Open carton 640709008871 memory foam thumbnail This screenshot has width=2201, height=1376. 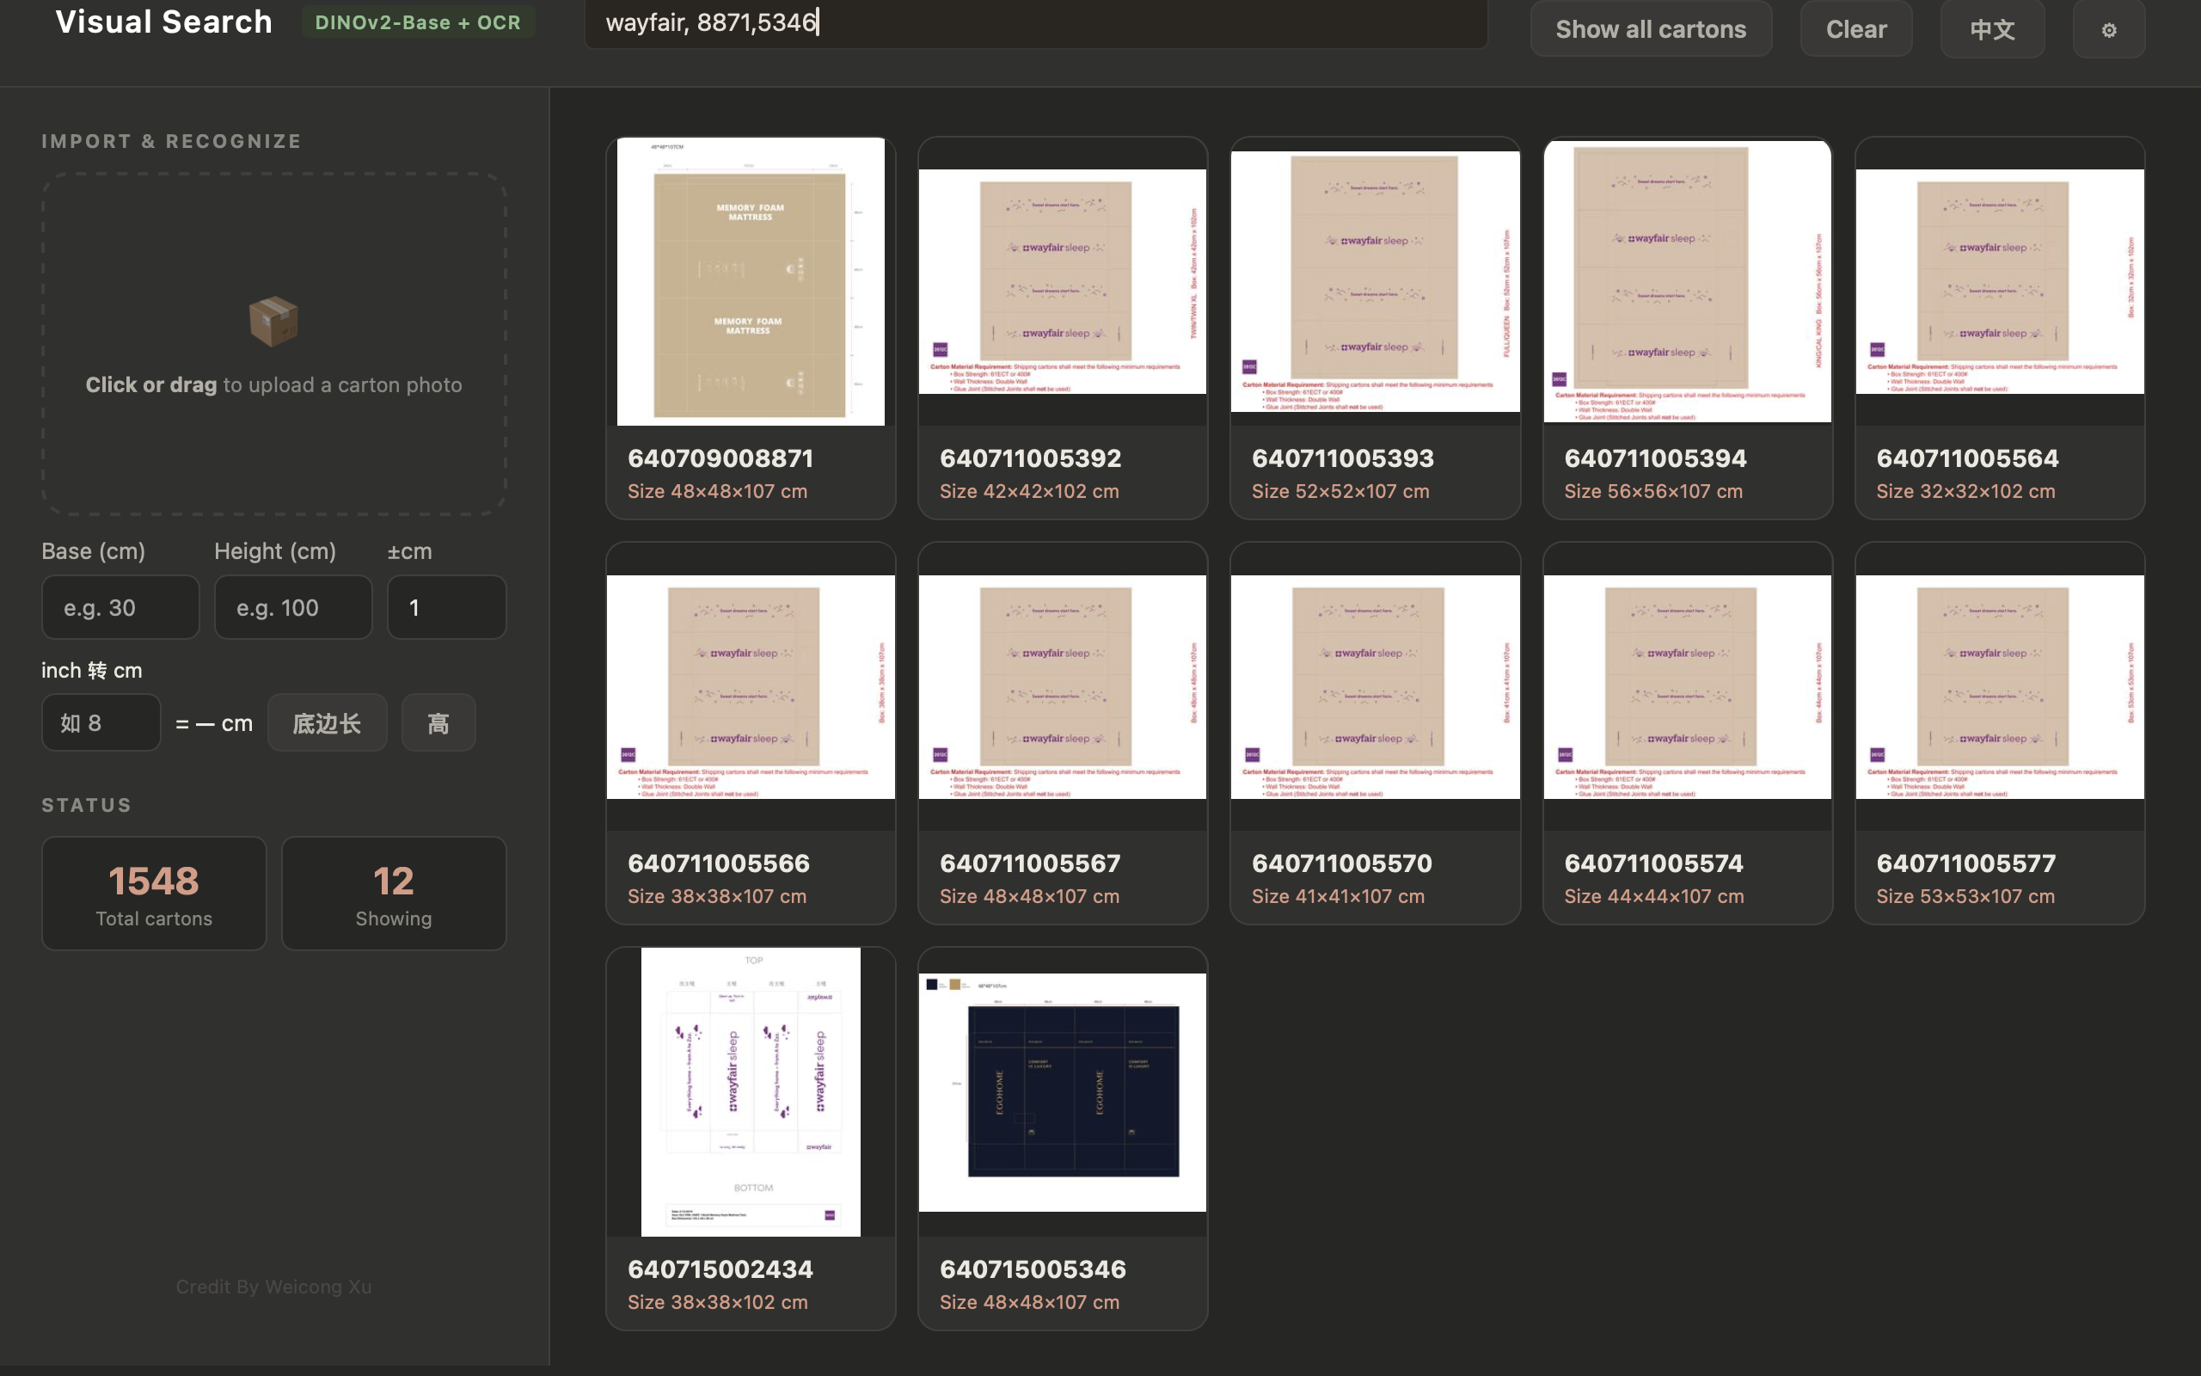751,281
